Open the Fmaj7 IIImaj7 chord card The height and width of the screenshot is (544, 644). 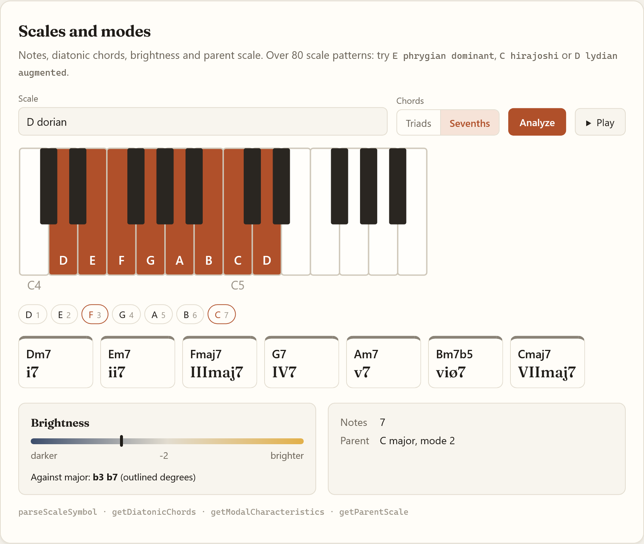pyautogui.click(x=220, y=362)
